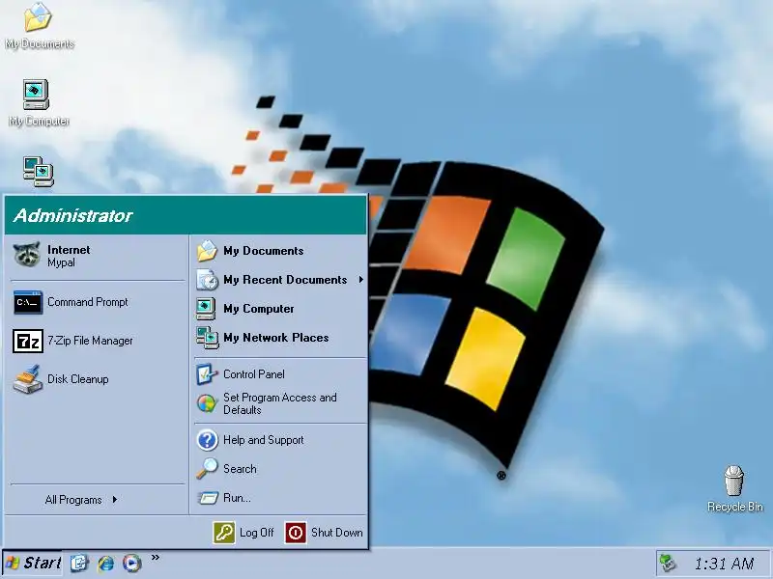
Task: Expand My Recent Documents submenu arrow
Action: click(x=360, y=280)
